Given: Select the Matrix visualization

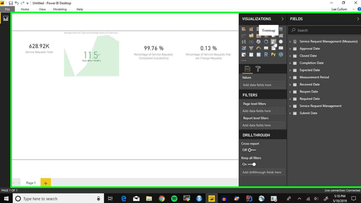Looking at the screenshot, I should (x=258, y=54).
